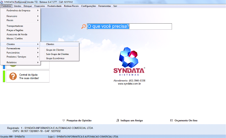Viewport: 226px width, 138px height.
Task: Expand Parâmetros da Empresa submenu
Action: tap(20, 11)
